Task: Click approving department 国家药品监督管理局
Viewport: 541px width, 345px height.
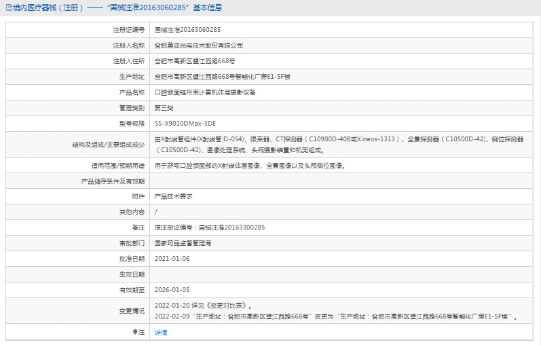Action: coord(183,243)
